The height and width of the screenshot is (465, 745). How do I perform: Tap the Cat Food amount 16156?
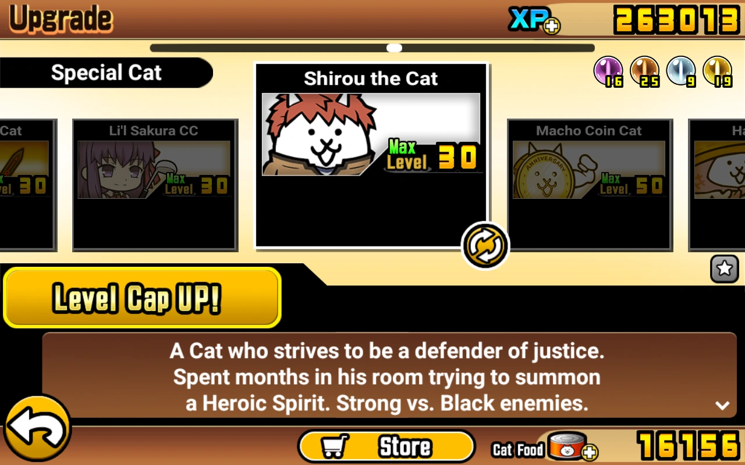[689, 446]
